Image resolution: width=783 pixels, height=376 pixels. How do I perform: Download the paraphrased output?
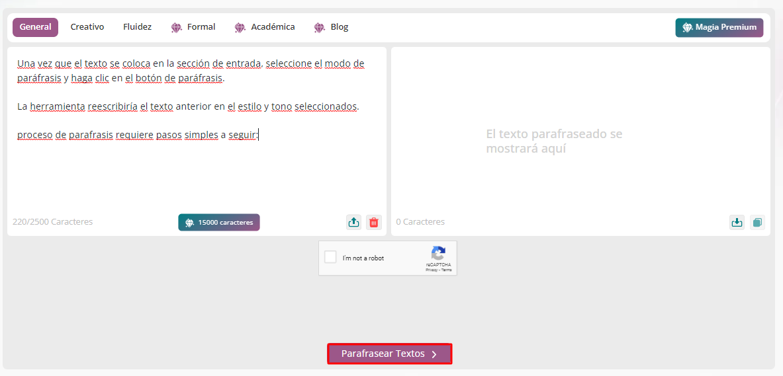[737, 223]
